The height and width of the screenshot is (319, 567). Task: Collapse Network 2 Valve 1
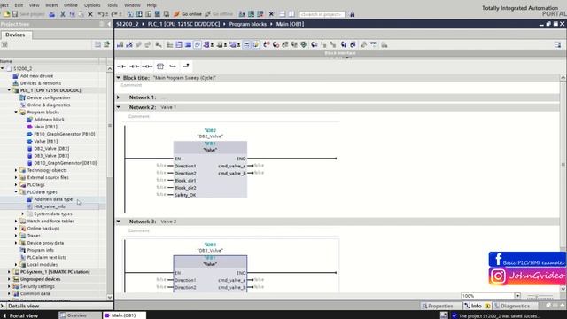coord(118,107)
